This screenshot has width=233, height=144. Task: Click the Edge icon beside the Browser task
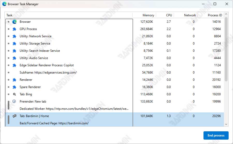point(14,22)
